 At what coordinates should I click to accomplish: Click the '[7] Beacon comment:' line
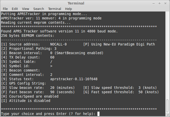(x=21, y=70)
